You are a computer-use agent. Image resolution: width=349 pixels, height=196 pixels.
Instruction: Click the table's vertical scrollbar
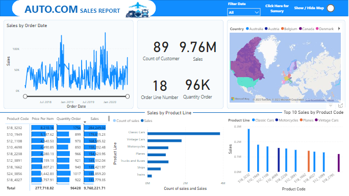click(x=109, y=118)
